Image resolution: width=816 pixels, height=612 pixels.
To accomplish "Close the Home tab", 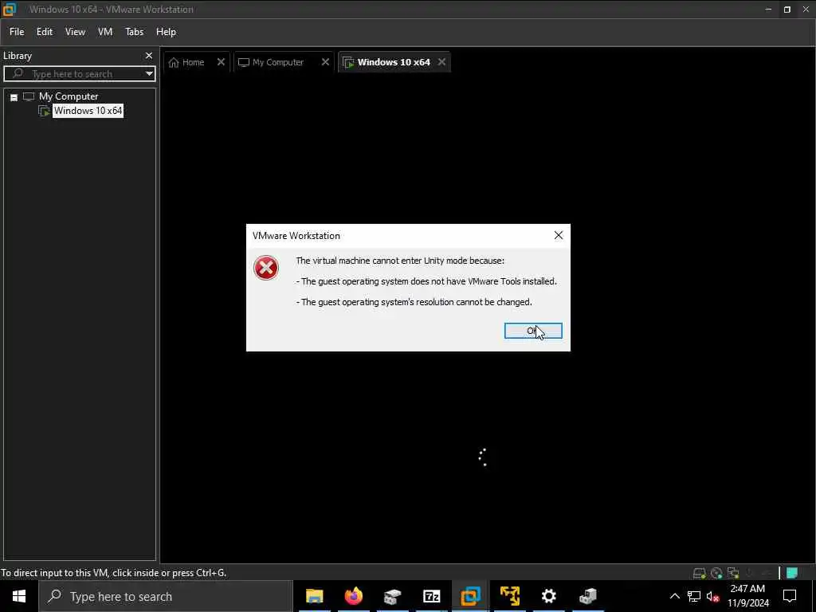I will pos(221,62).
